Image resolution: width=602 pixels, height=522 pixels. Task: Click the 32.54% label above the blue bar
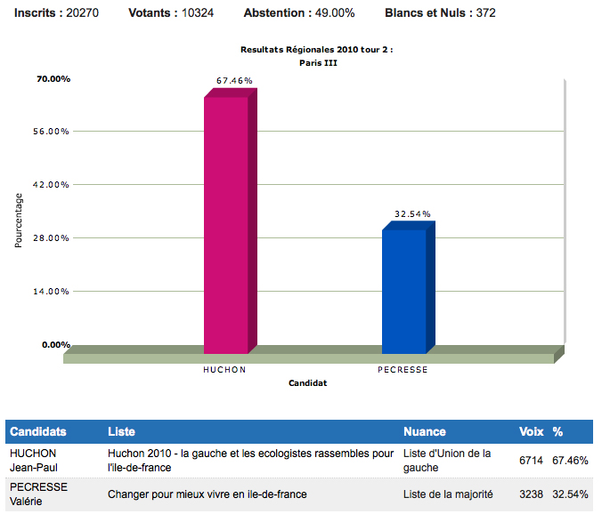412,213
